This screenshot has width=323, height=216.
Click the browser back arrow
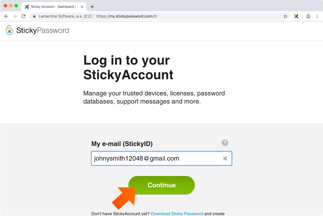click(6, 16)
